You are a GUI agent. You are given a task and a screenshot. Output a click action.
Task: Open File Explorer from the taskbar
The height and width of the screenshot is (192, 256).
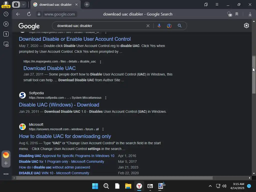[128, 186]
